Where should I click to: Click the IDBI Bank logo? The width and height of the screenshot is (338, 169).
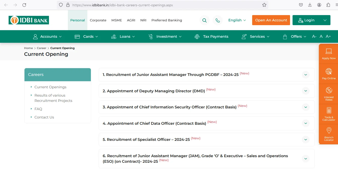[x=29, y=20]
